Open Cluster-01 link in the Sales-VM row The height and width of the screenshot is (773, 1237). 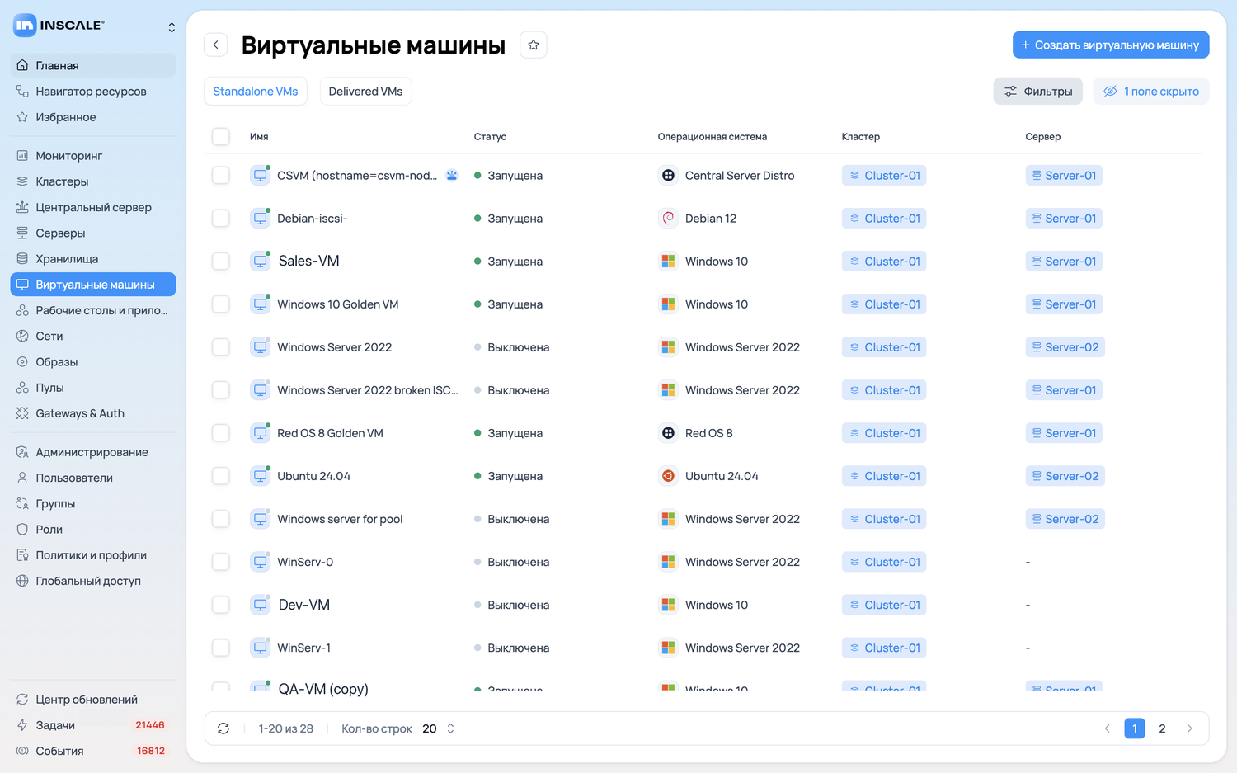pyautogui.click(x=884, y=262)
